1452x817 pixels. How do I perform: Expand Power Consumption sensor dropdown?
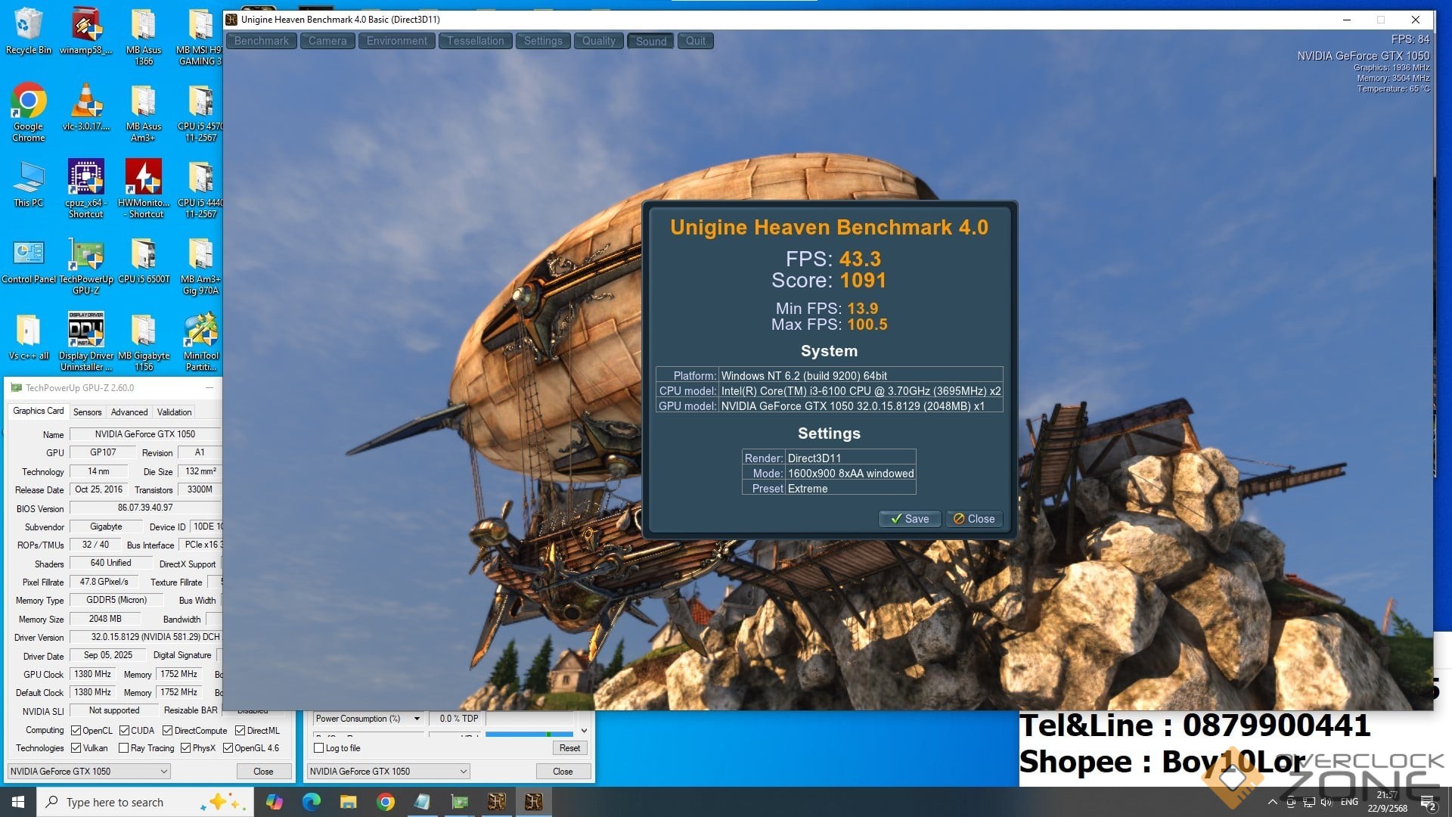(417, 719)
